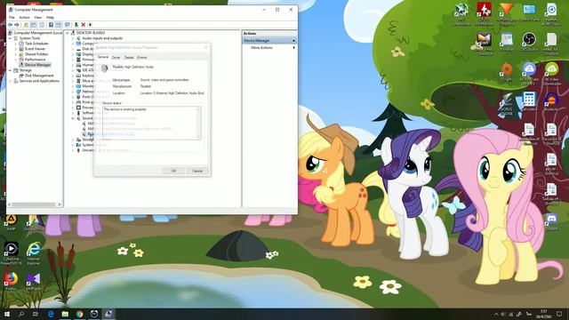569x320 pixels.
Task: Click the Device Manager header in Actions pane
Action: (269, 41)
